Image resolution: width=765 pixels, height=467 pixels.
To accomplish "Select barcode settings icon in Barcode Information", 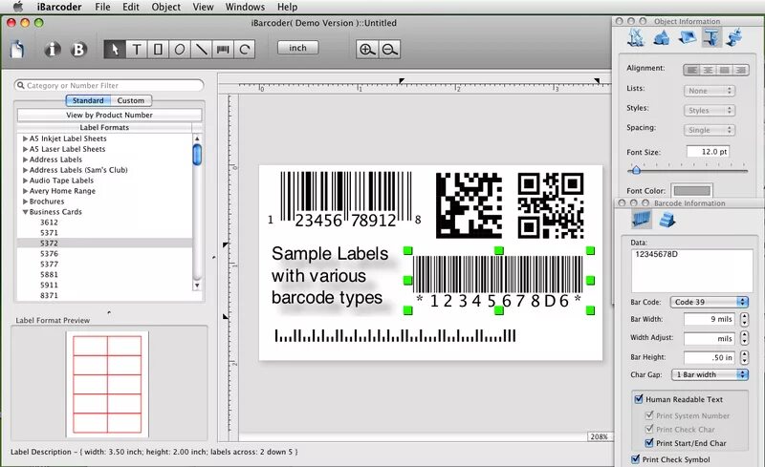I will [641, 220].
